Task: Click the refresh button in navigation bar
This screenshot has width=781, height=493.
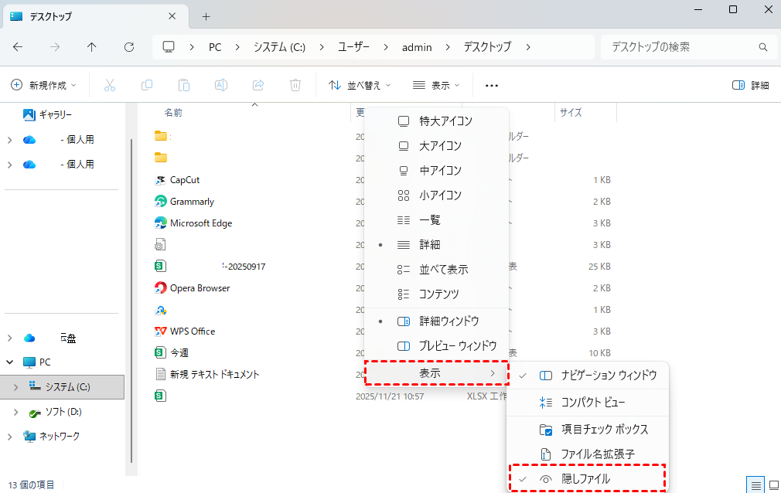Action: (129, 47)
